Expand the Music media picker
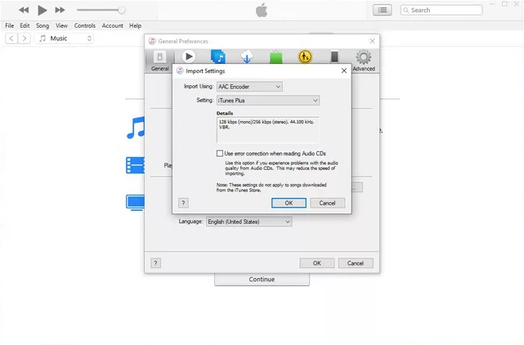Viewport: 524px width, 345px height. (x=65, y=38)
